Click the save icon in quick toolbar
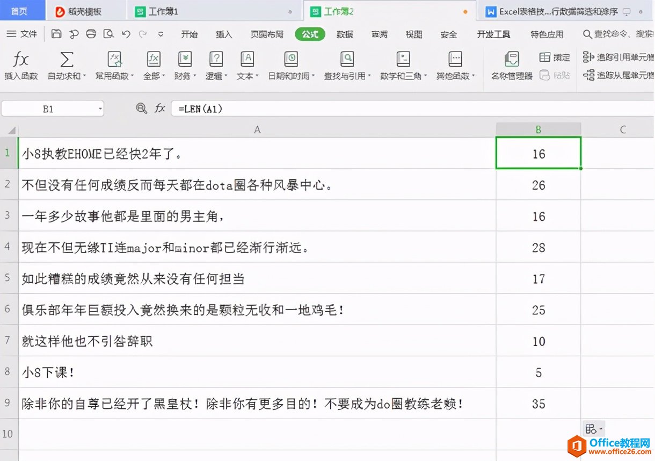This screenshot has height=461, width=655. (x=56, y=34)
